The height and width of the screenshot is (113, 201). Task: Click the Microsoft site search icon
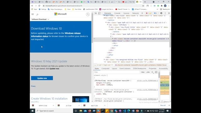coord(37,14)
